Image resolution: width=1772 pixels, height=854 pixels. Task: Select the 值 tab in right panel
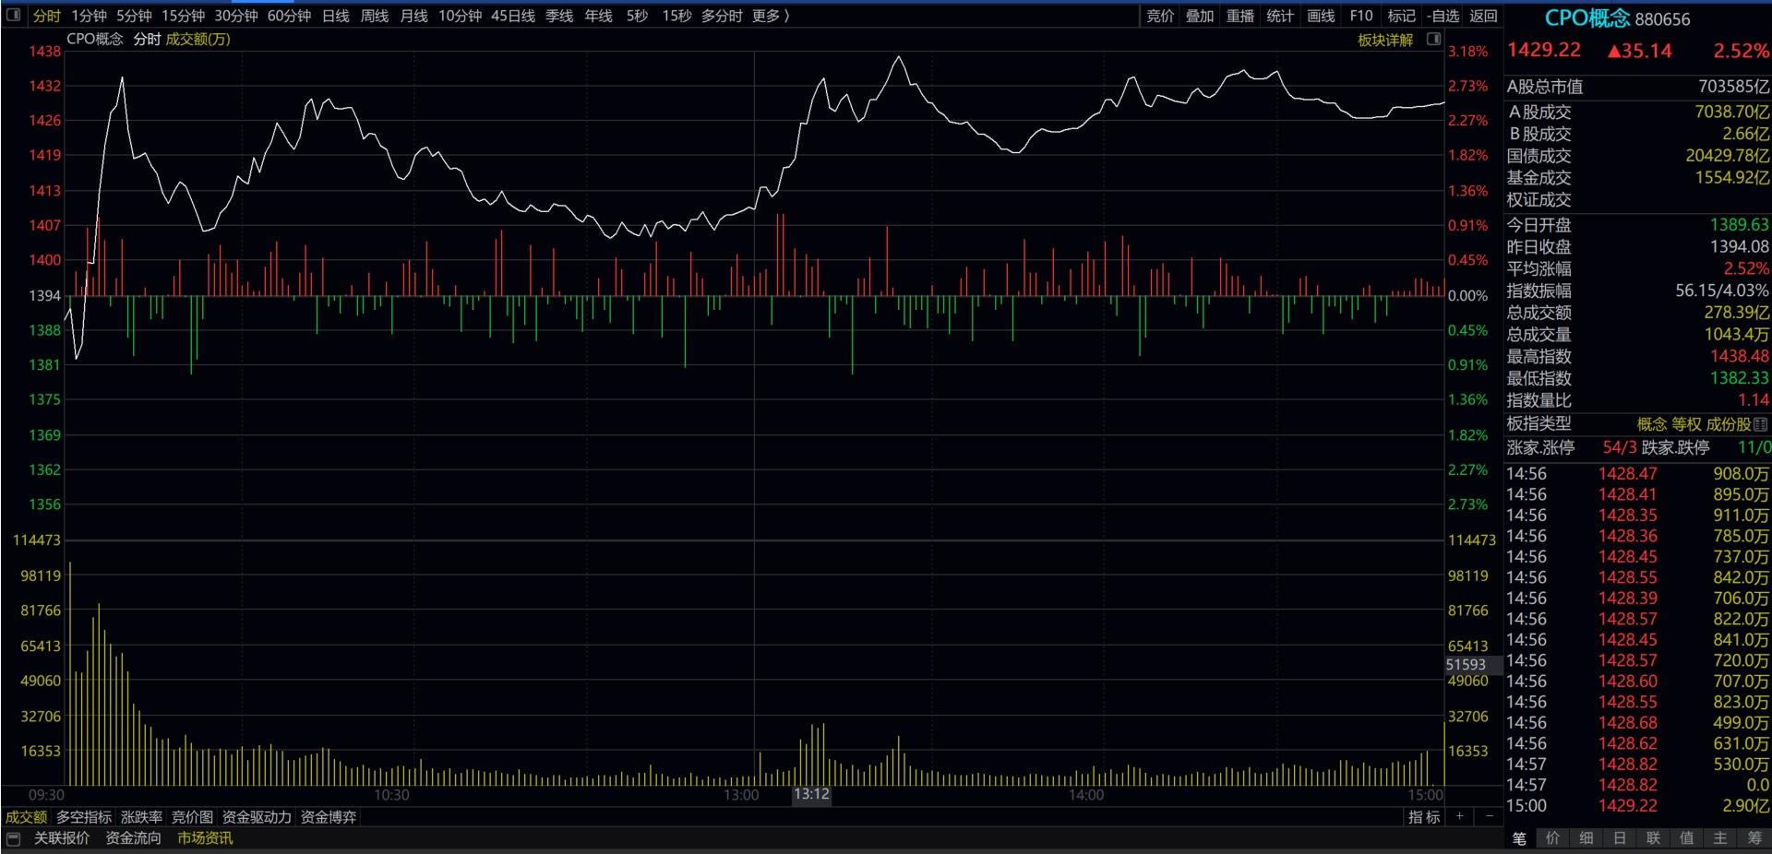1687,838
